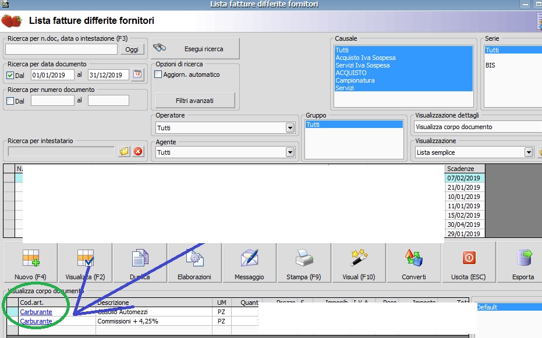The height and width of the screenshot is (338, 542).
Task: Click PZ unit on Commissioni row
Action: pos(222,321)
